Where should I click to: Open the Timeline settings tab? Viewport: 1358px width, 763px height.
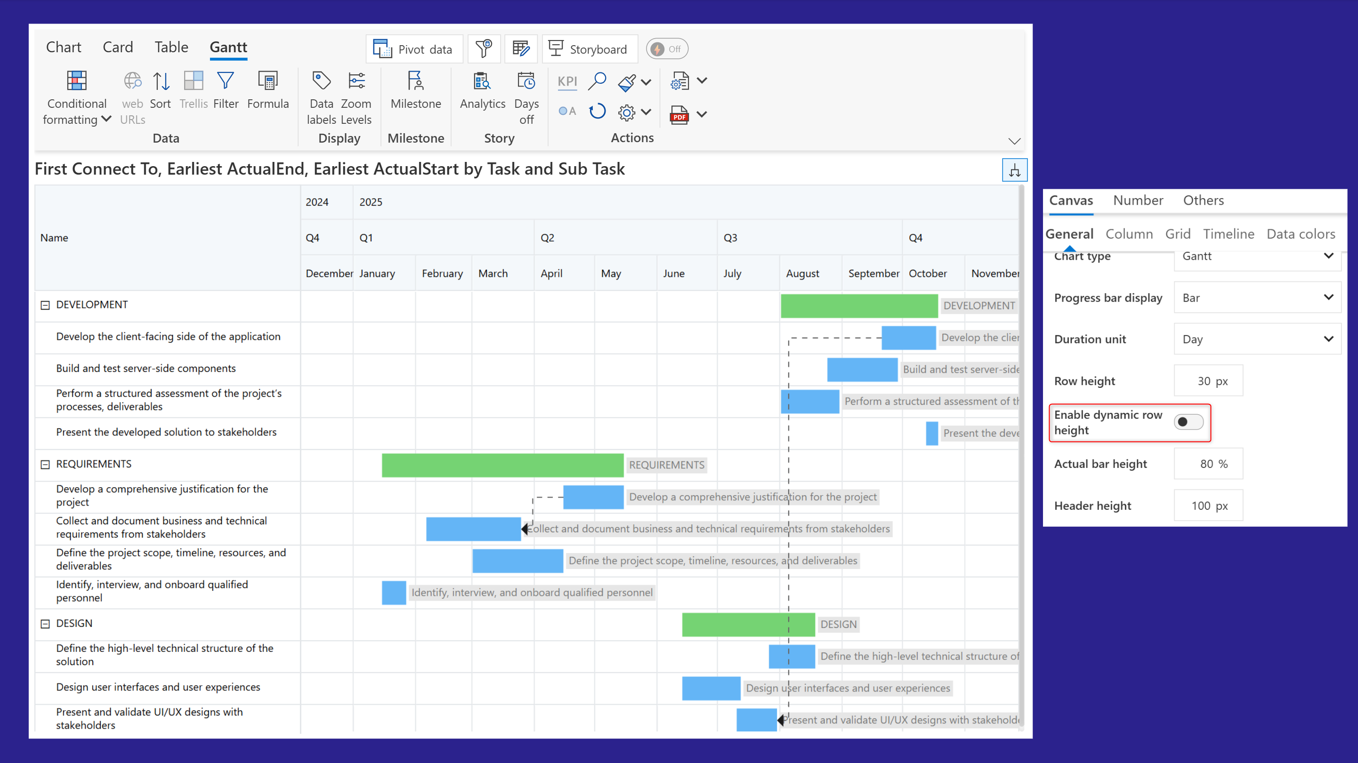pos(1229,234)
